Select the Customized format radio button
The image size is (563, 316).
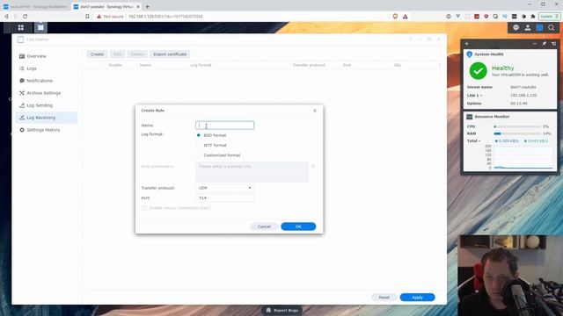[x=199, y=155]
